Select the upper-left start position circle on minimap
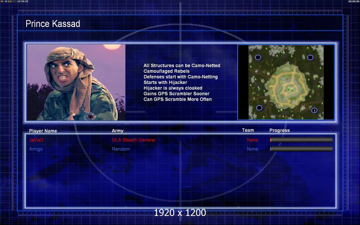360x225 pixels. [258, 57]
